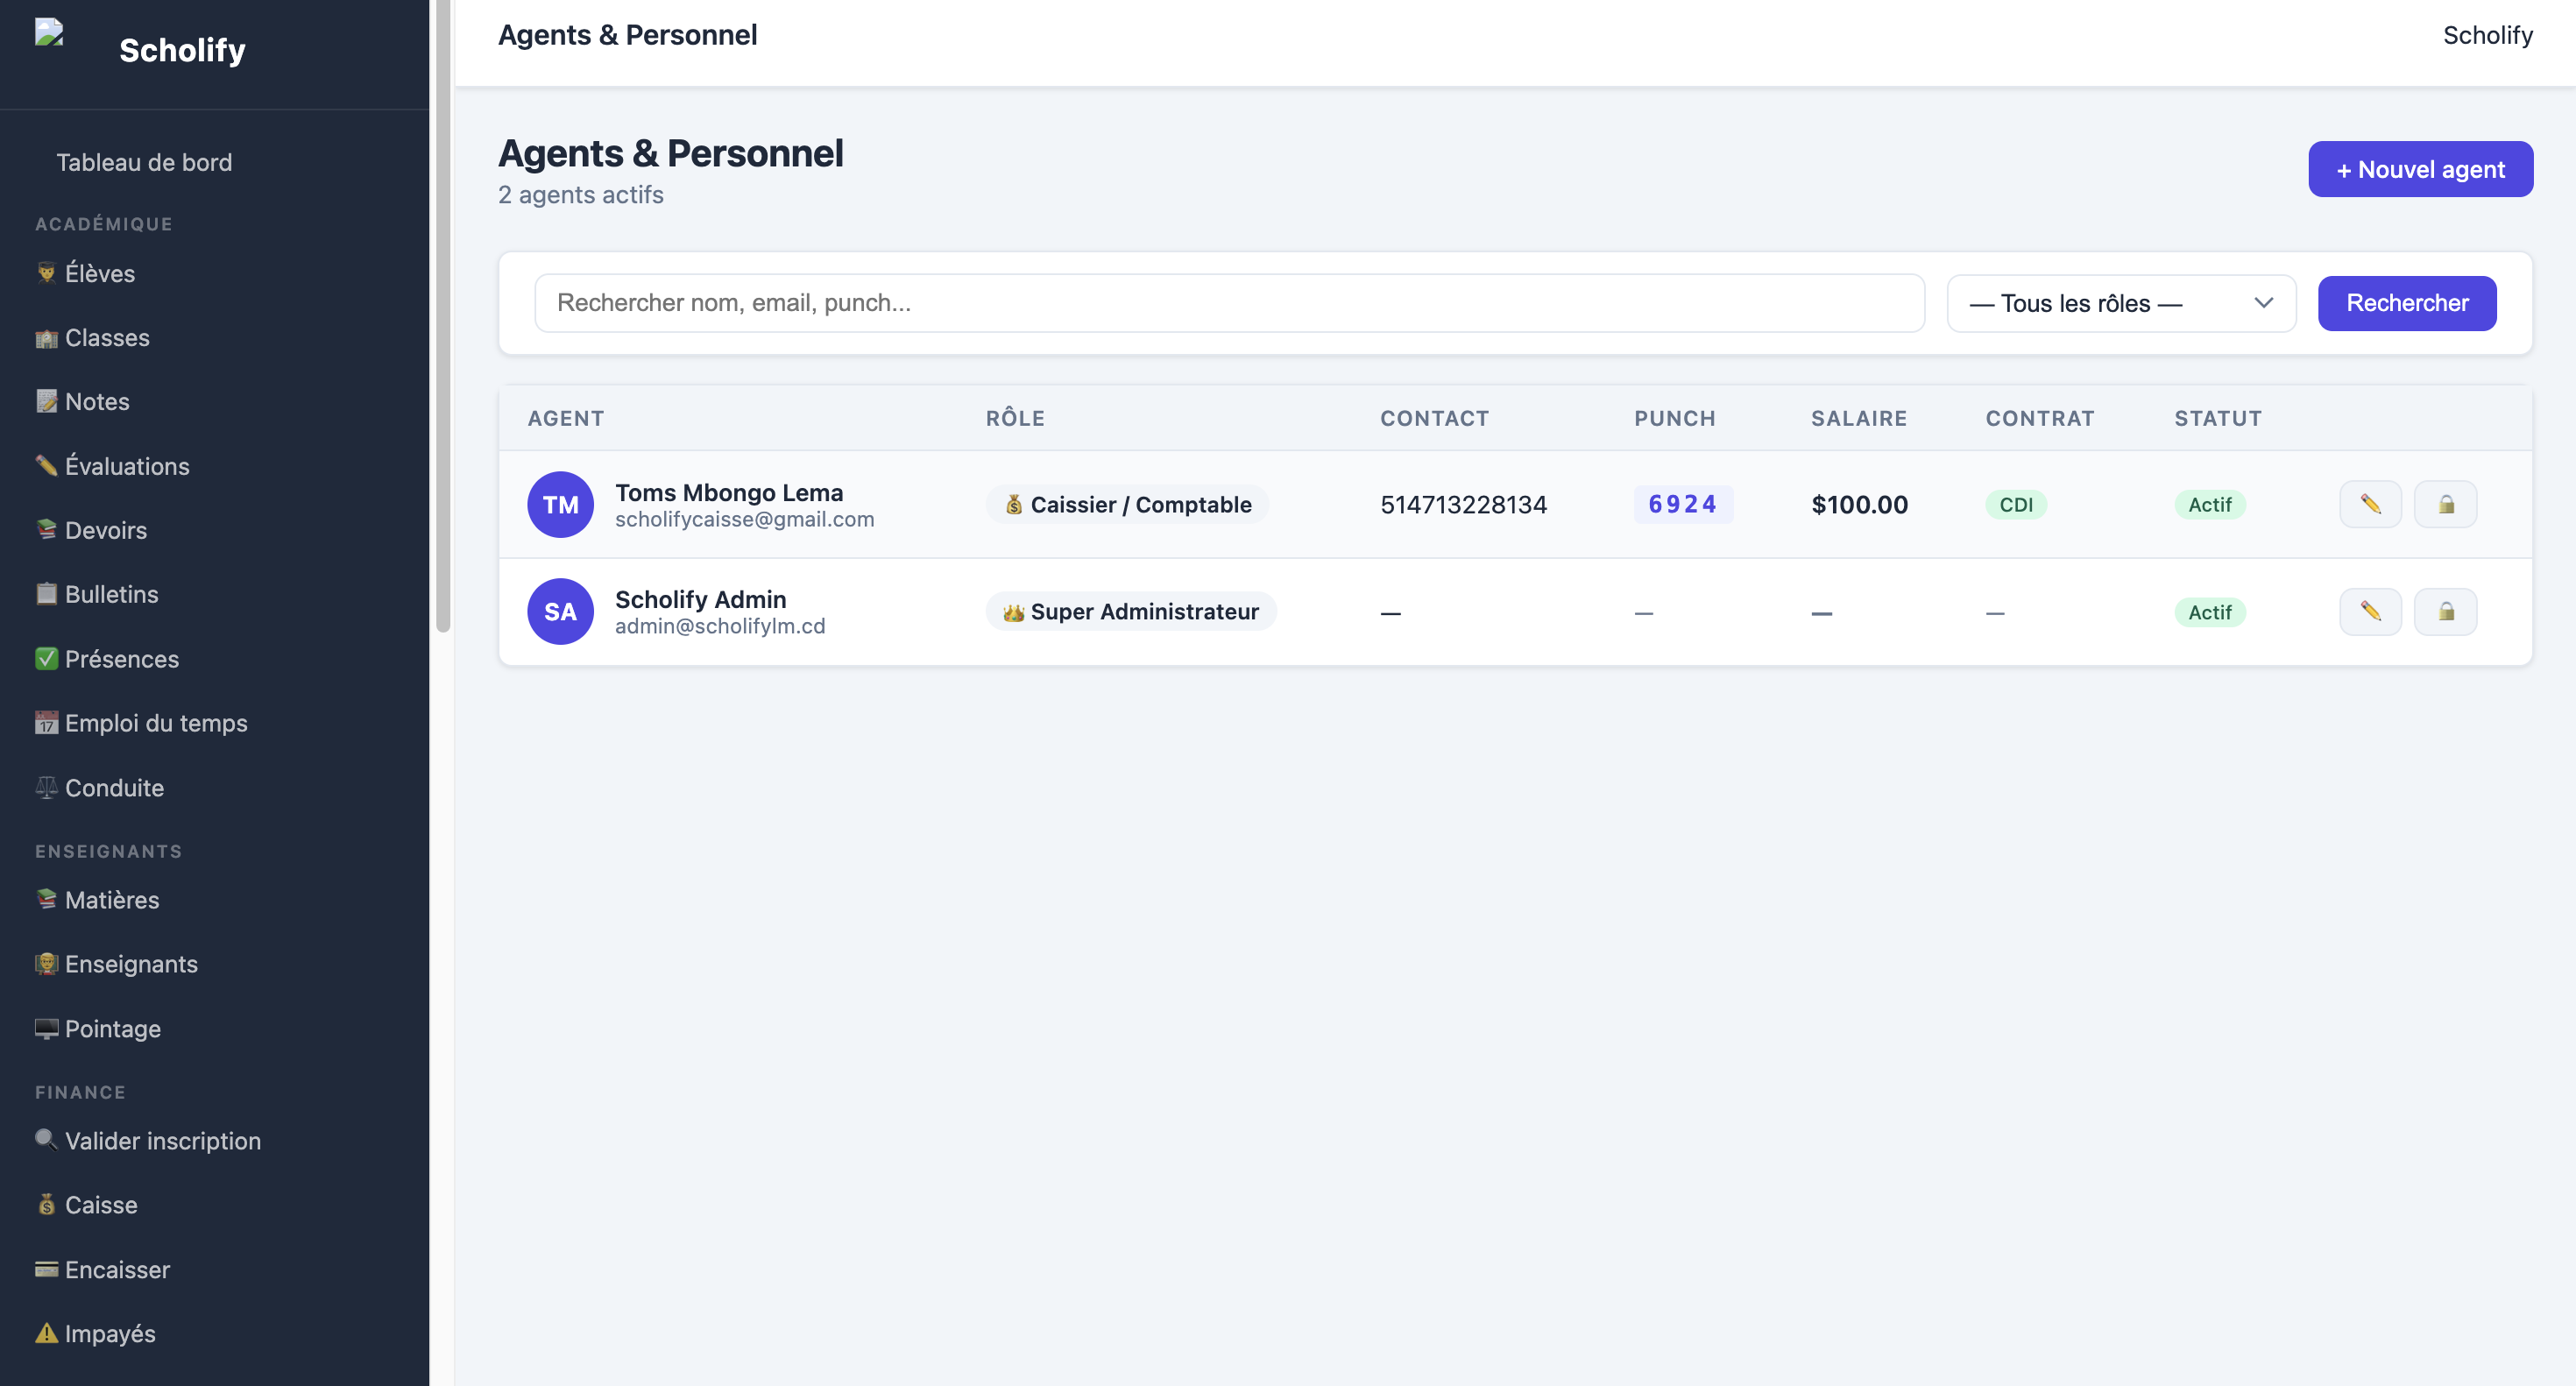Viewport: 2576px width, 1386px height.
Task: Open Emploi du temps calendar icon
Action: coord(46,722)
